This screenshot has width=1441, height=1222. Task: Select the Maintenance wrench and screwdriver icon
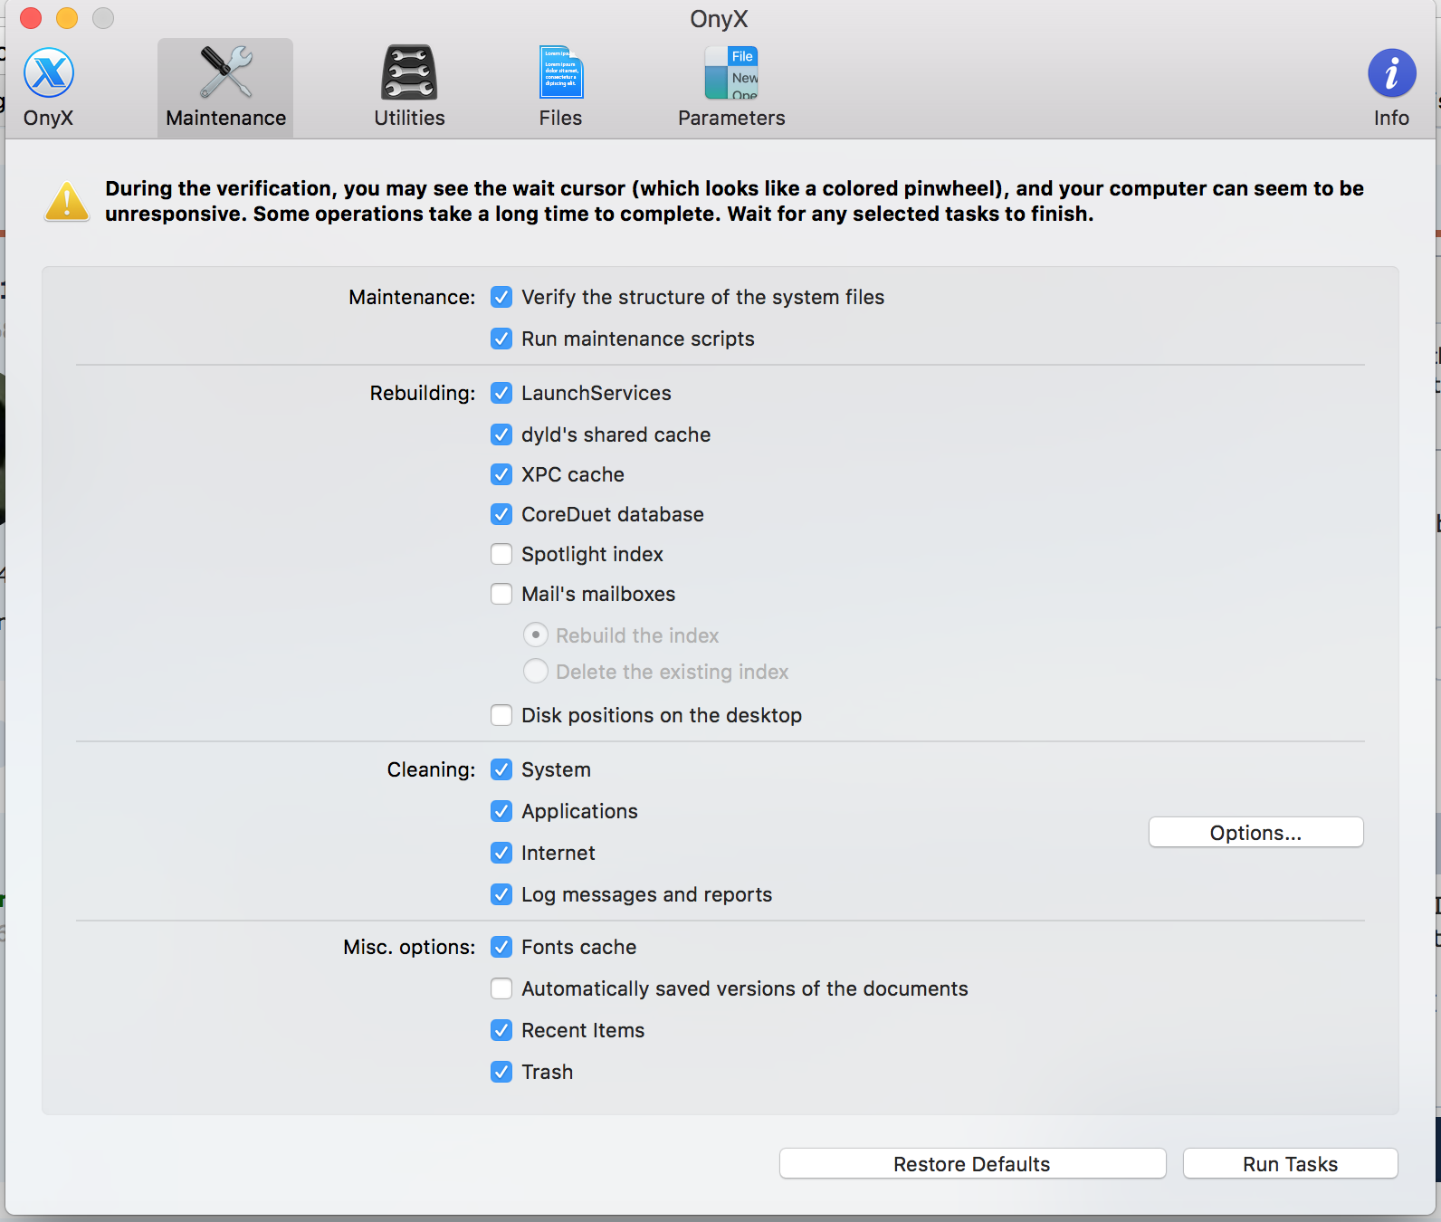point(226,72)
